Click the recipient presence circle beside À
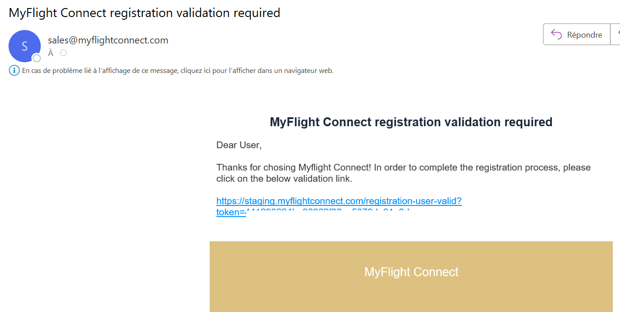This screenshot has width=620, height=312. 63,53
